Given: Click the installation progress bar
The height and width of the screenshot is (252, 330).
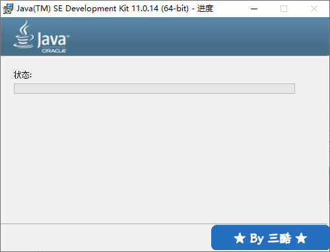Looking at the screenshot, I should coord(154,89).
